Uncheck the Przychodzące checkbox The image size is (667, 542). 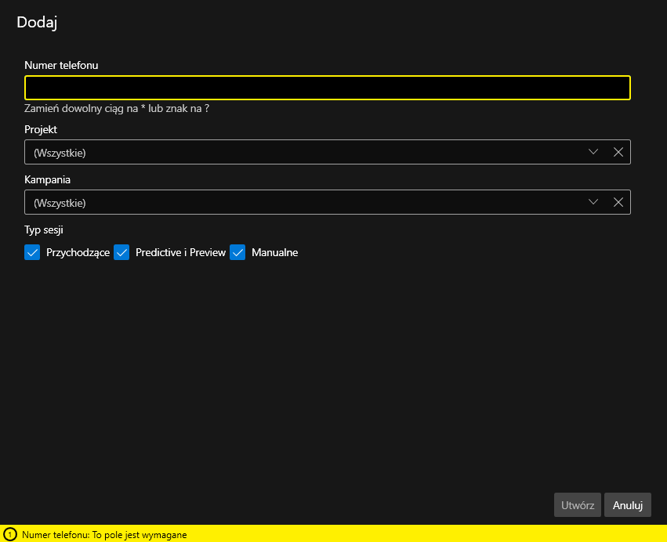tap(32, 252)
